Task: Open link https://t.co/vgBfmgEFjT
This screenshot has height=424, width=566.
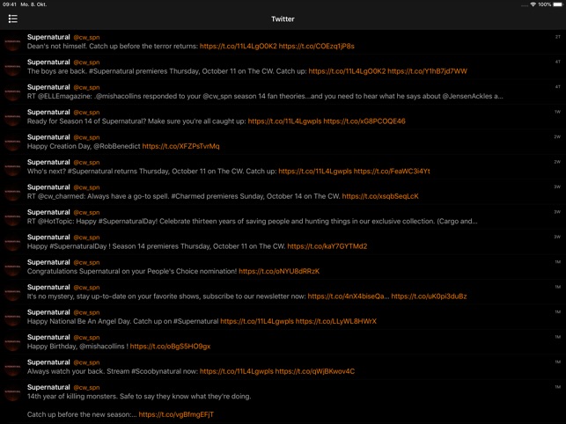Action: tap(176, 414)
